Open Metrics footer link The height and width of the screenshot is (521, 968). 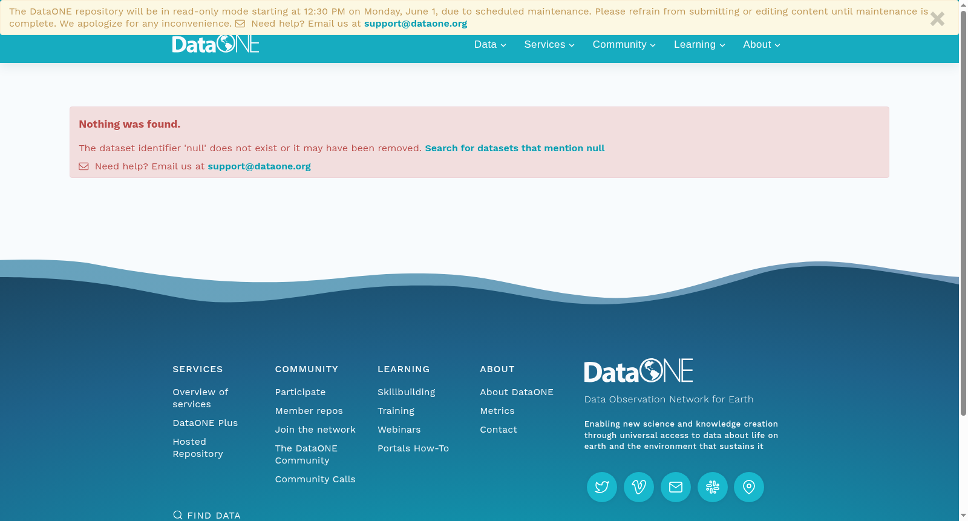[x=497, y=411]
